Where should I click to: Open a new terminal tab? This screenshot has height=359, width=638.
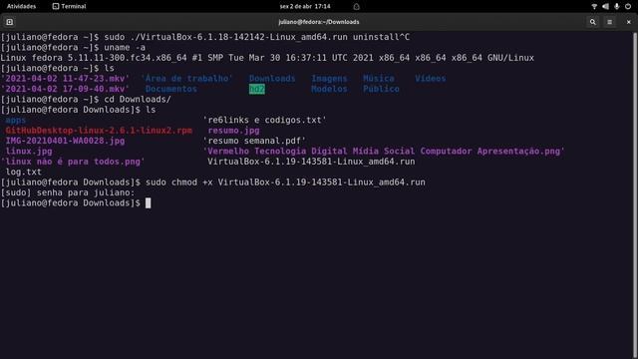pyautogui.click(x=9, y=22)
